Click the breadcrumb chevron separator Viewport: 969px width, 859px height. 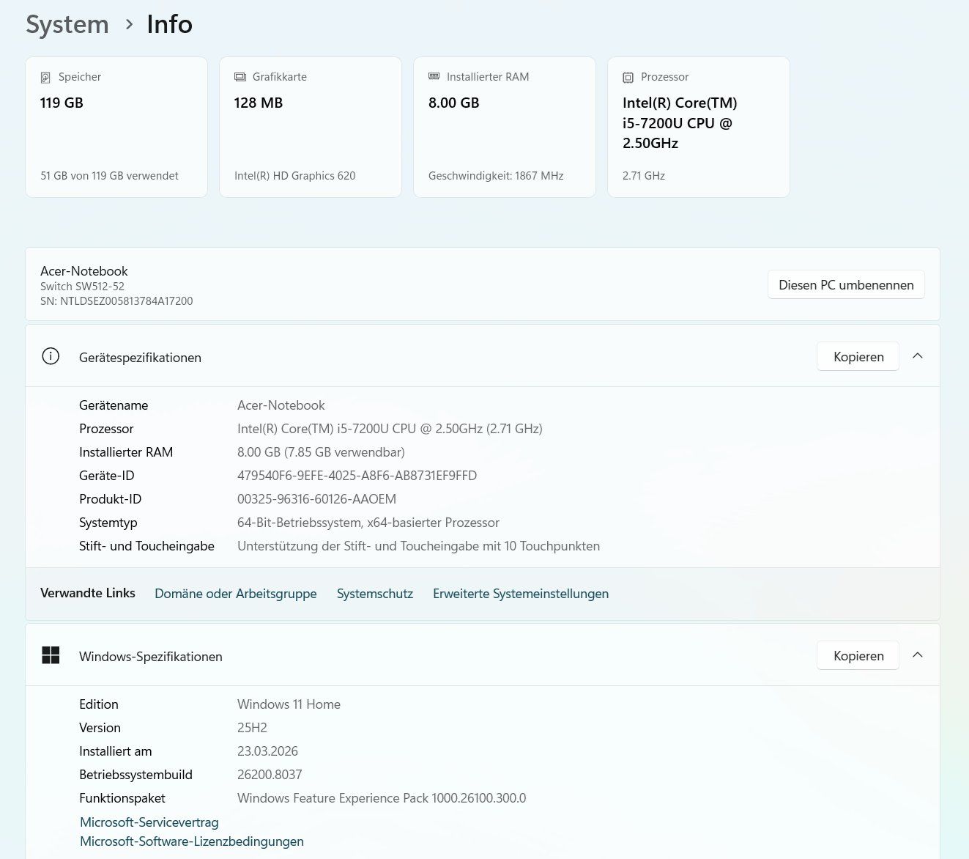(130, 25)
